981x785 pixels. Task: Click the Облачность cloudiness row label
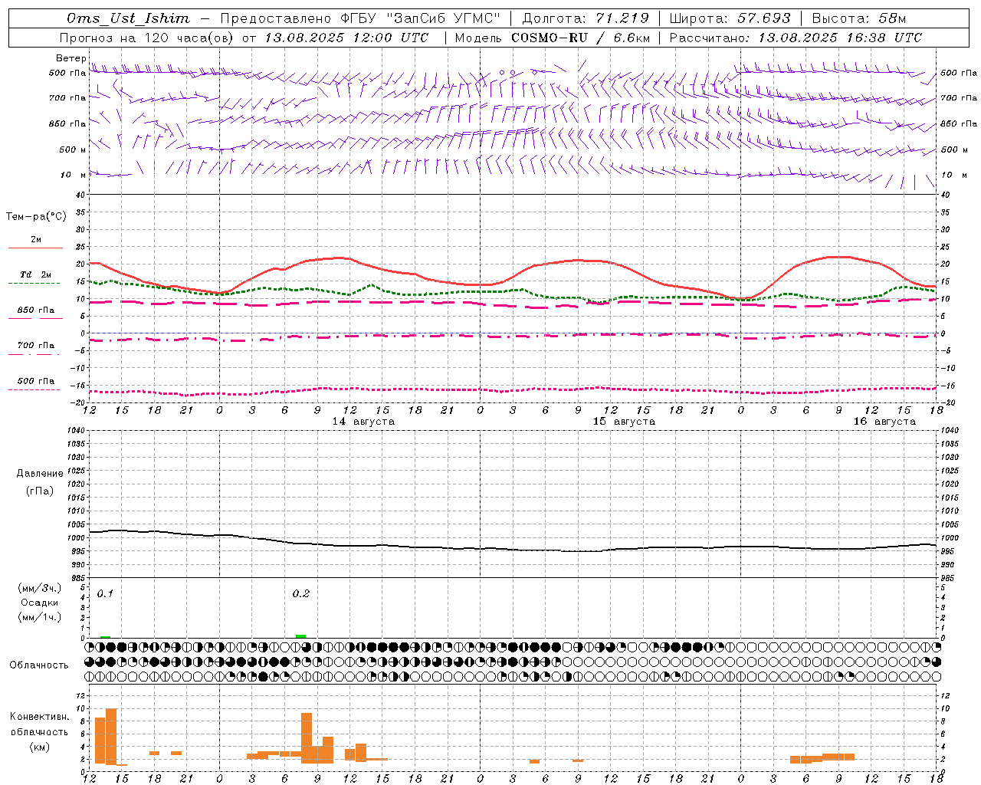[39, 665]
